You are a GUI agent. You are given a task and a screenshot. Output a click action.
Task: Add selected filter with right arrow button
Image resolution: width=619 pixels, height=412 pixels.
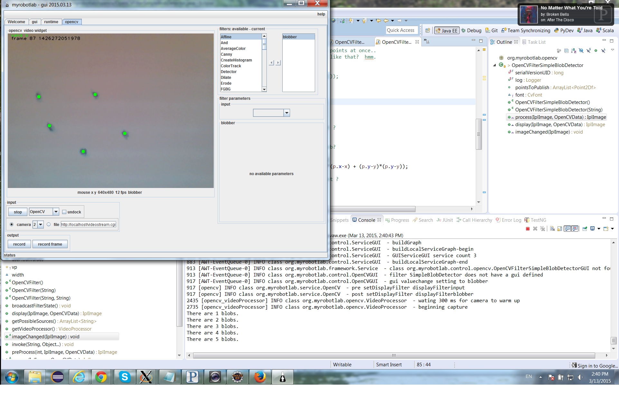[x=278, y=63]
